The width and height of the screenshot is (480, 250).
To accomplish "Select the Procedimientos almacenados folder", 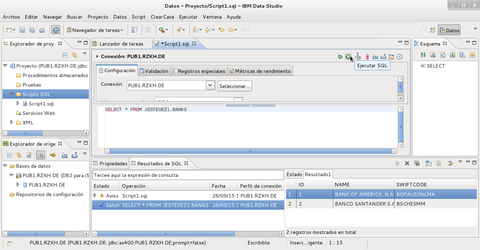I will tap(52, 75).
